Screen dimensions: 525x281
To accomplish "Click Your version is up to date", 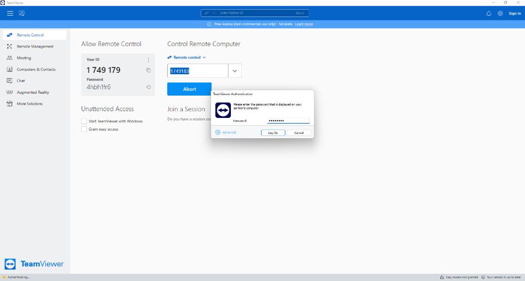I will [x=501, y=277].
